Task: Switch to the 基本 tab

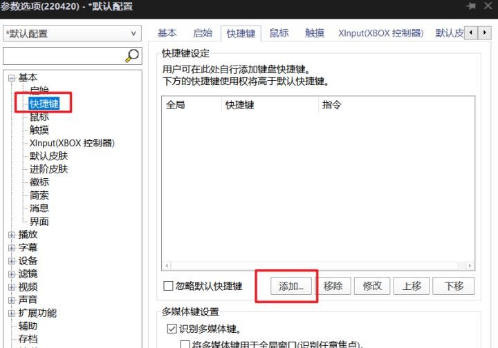Action: pos(167,33)
